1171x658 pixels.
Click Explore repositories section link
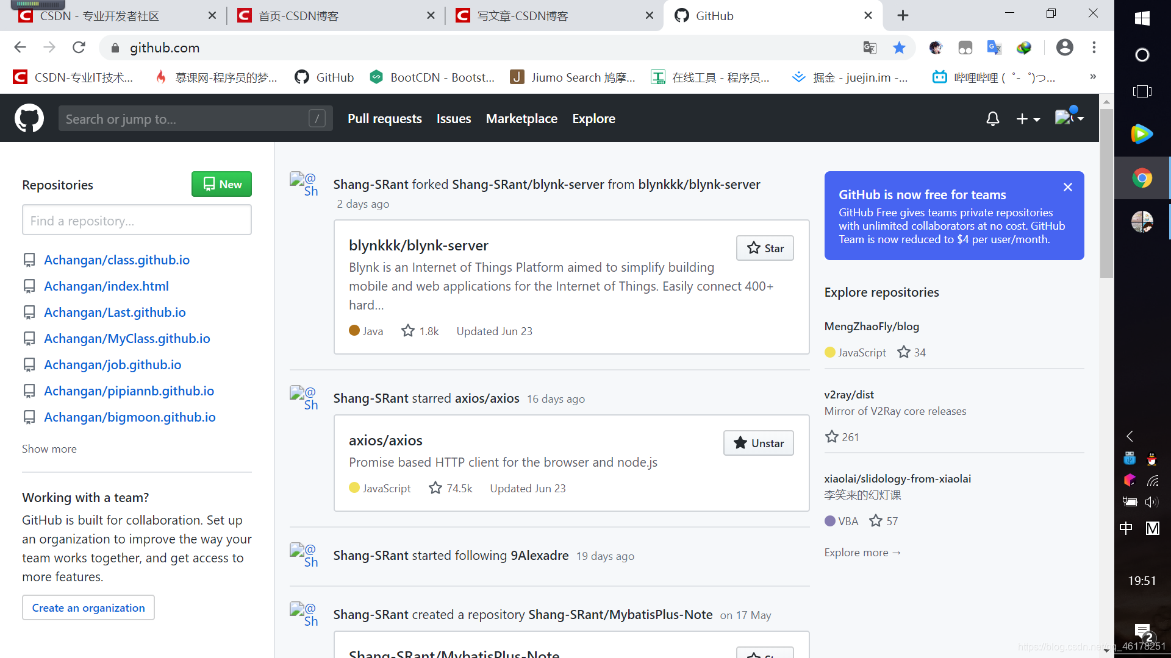(883, 292)
